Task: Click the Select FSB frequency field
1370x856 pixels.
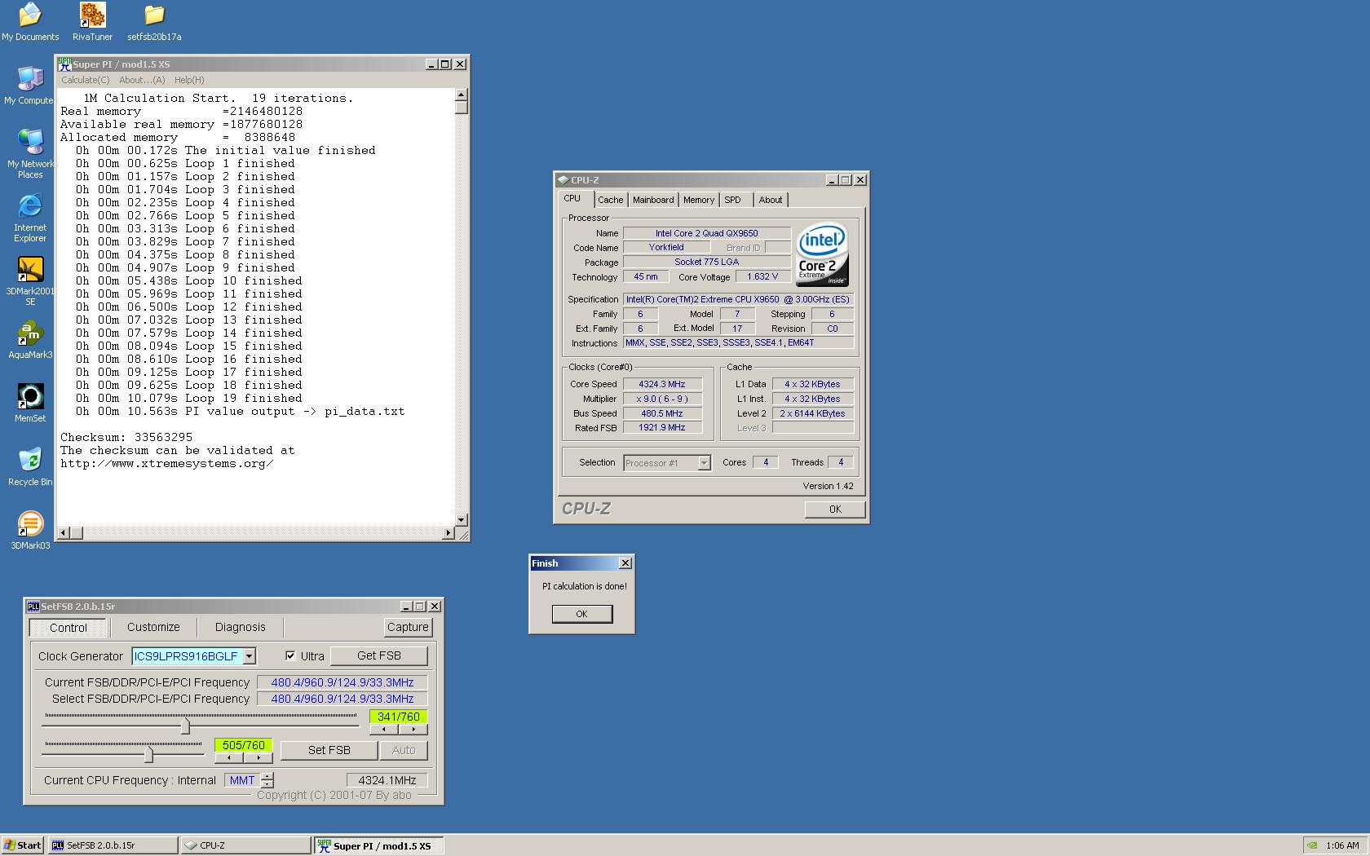Action: click(342, 699)
